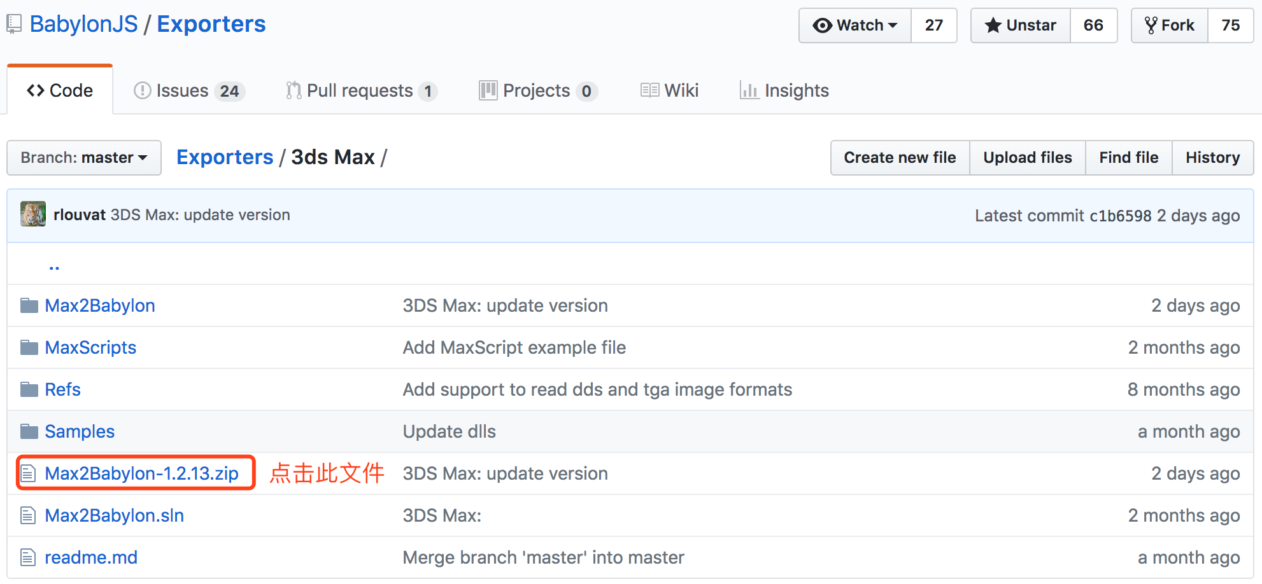This screenshot has height=584, width=1262.
Task: Open the Pull requests tab
Action: (360, 91)
